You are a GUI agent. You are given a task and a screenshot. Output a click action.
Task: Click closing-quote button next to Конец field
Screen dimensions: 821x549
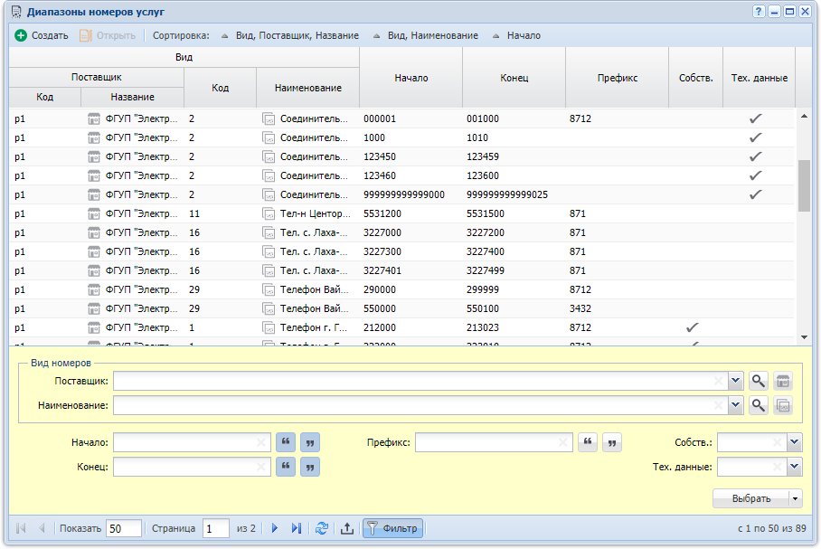310,466
